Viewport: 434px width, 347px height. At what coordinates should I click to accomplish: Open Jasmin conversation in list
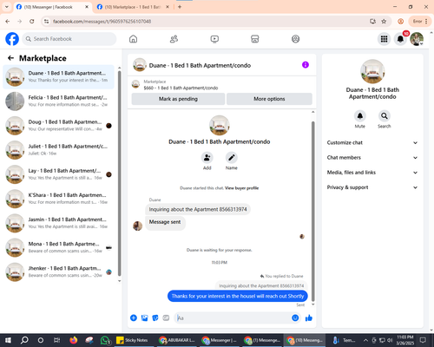tap(58, 223)
